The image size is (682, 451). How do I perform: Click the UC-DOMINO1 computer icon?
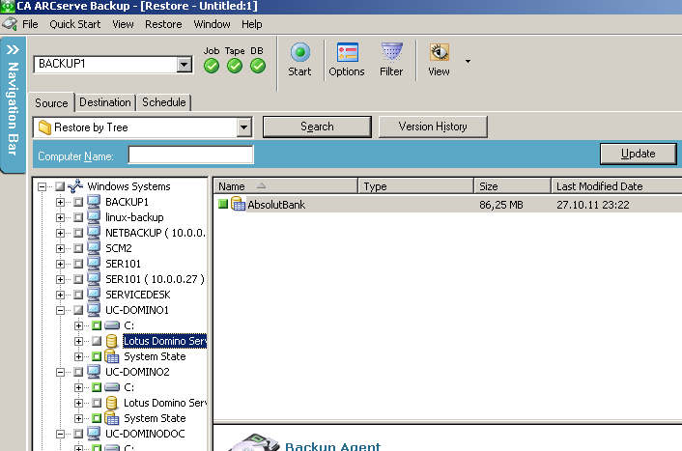tap(94, 310)
